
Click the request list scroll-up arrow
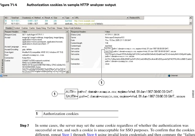tap(190, 17)
